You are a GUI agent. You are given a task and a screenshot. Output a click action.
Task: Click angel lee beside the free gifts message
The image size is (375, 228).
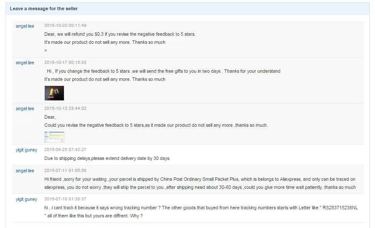pos(25,63)
